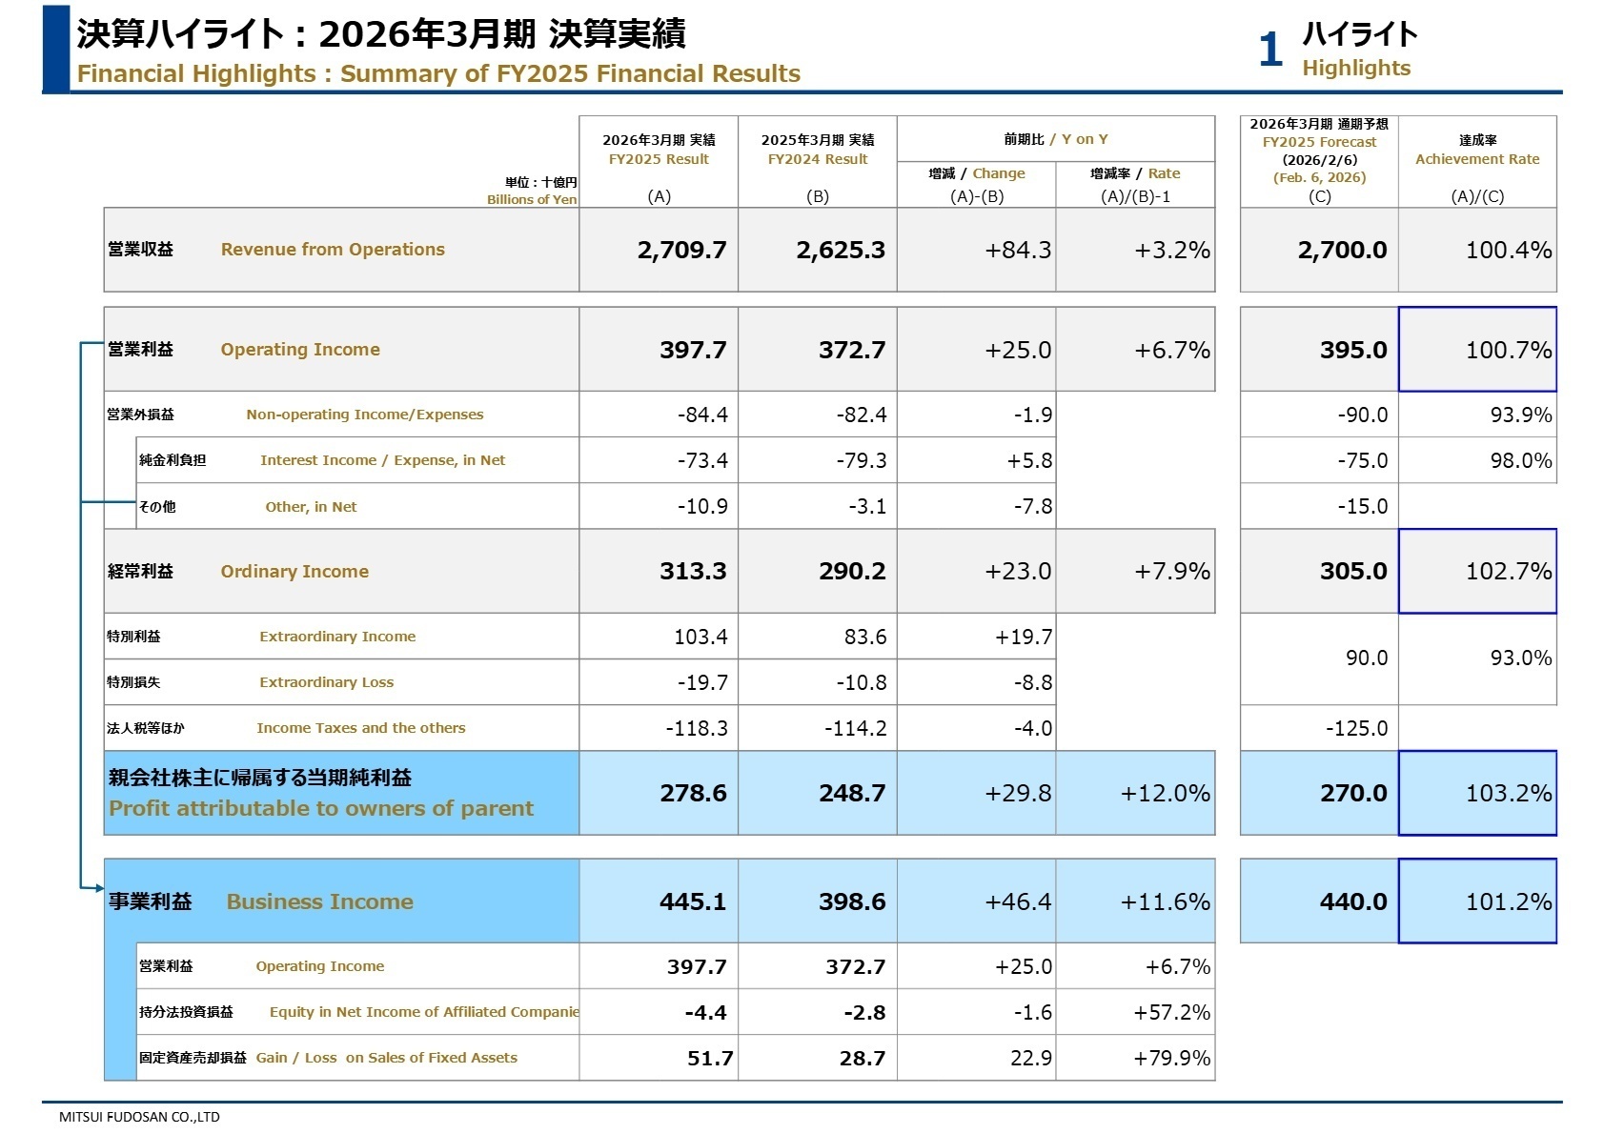Click the 'FY2024 Result' column header
Screen dimensions: 1604x1134
[818, 159]
